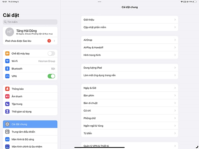
Task: Expand Dung lượng iPad chevron
Action: 175,68
